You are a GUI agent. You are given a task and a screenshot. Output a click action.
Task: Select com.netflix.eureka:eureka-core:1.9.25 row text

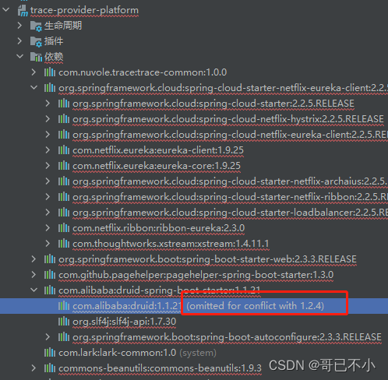[x=157, y=166]
